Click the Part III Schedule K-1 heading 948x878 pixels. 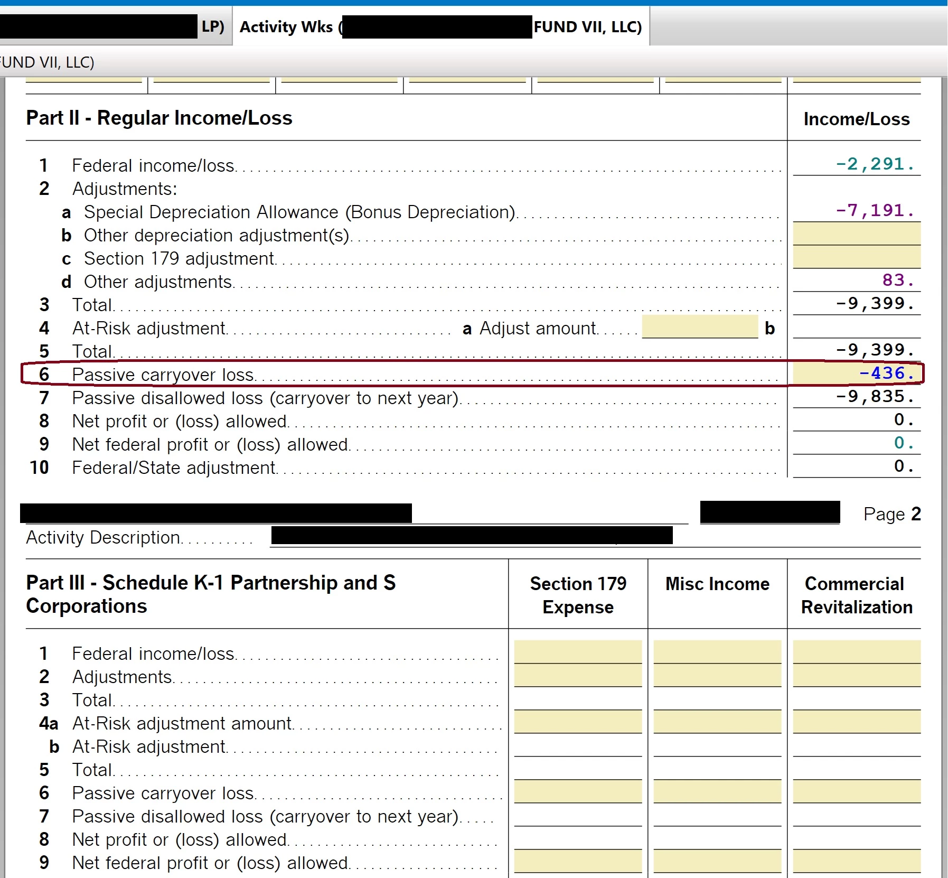[211, 594]
